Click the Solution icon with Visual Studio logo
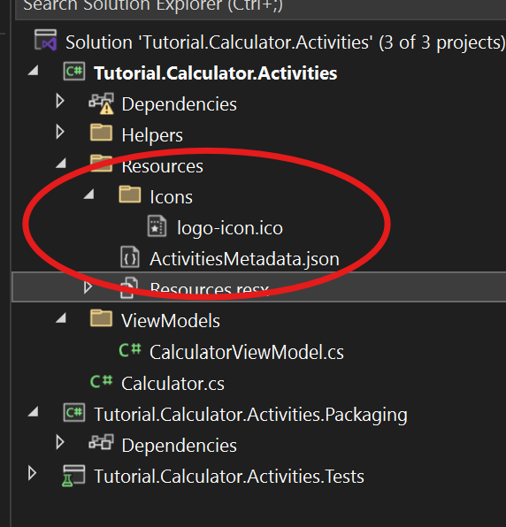This screenshot has width=506, height=527. (x=46, y=41)
